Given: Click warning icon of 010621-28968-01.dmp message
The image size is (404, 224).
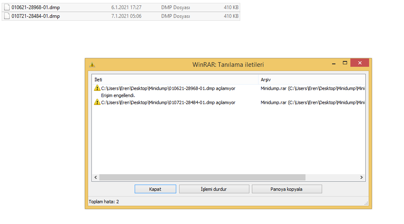Looking at the screenshot, I should 97,88.
